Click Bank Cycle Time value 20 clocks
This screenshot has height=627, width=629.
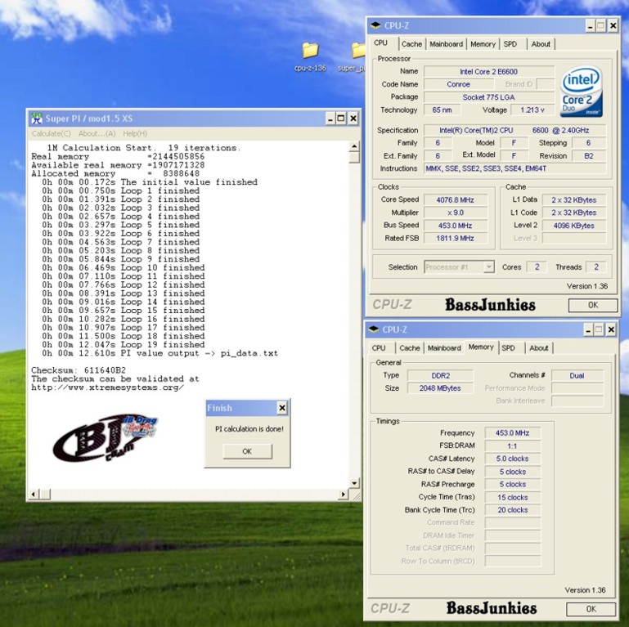tap(512, 510)
